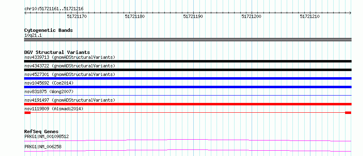
Task: Click ruler position 51721210
Action: point(310,16)
